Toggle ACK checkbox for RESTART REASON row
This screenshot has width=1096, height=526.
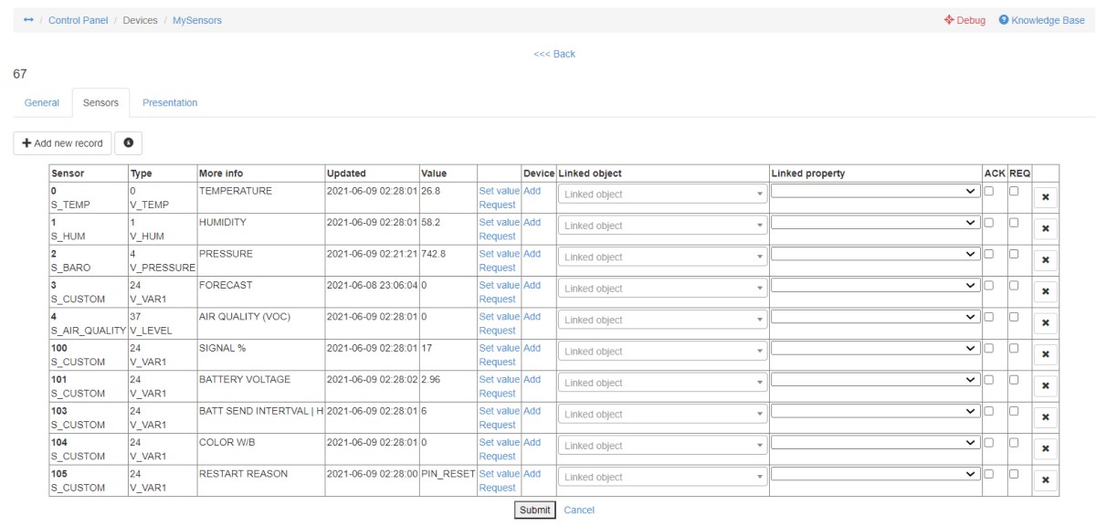pos(989,474)
